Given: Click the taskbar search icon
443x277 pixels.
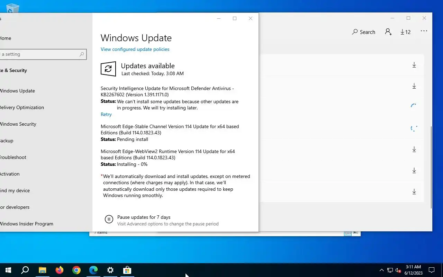Looking at the screenshot, I should 25,270.
